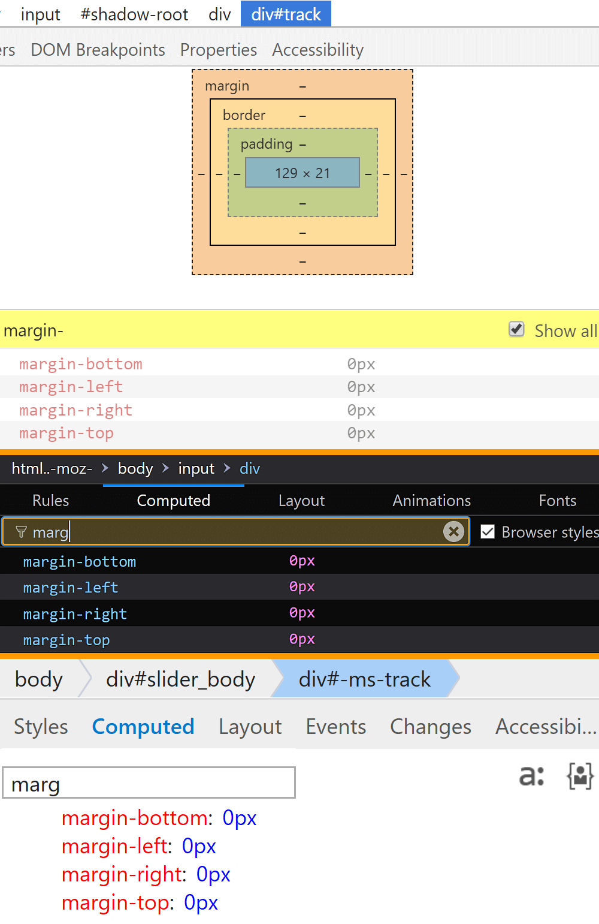Toggle the Show all checkbox
The width and height of the screenshot is (599, 924).
tap(516, 329)
